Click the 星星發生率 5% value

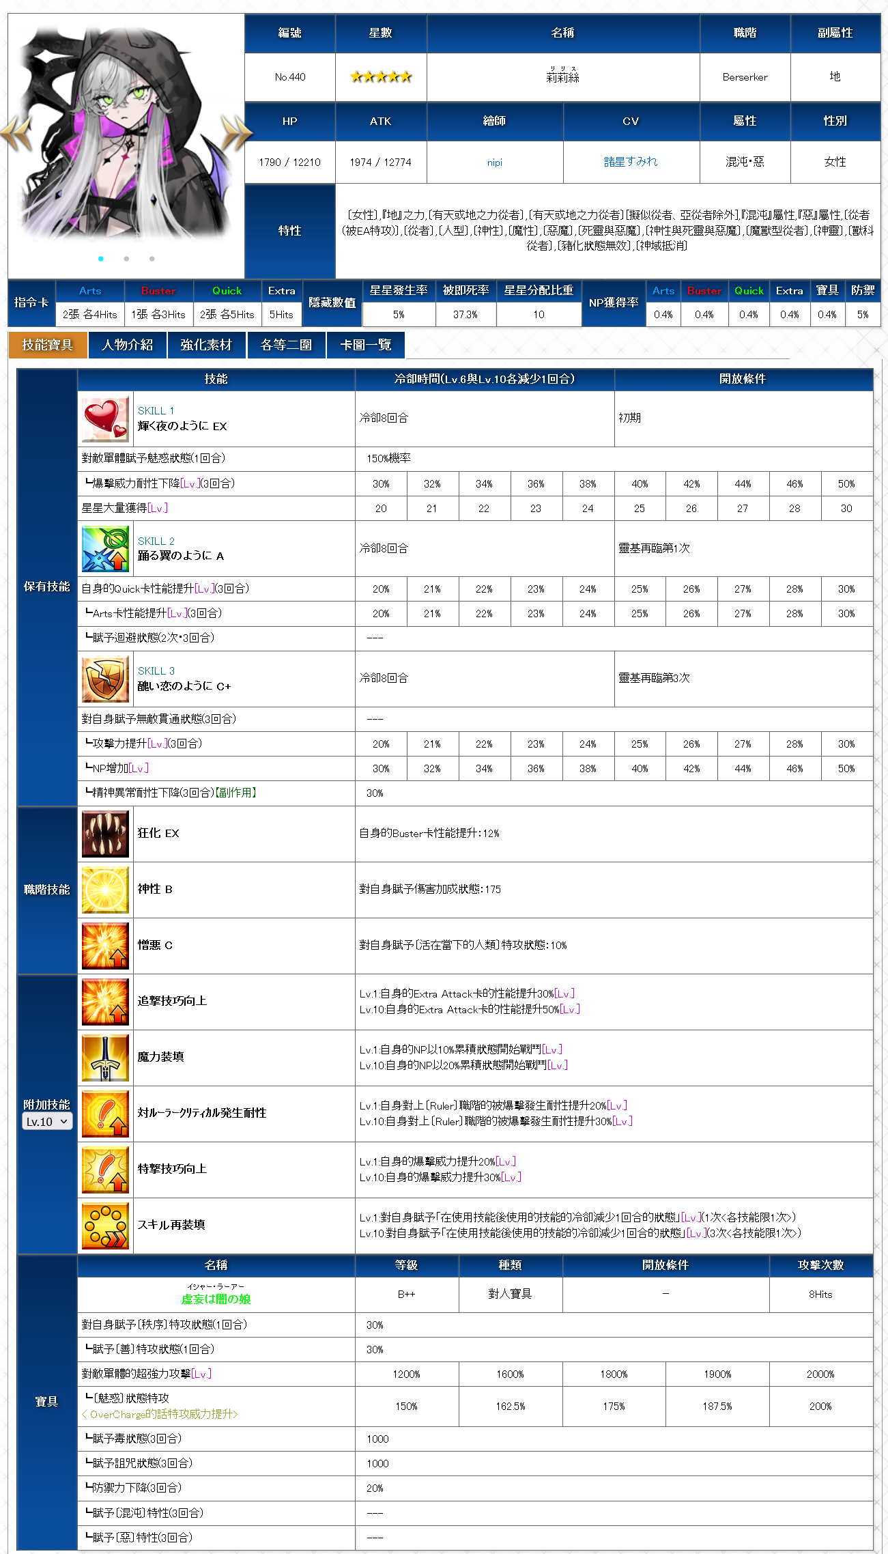[x=399, y=315]
